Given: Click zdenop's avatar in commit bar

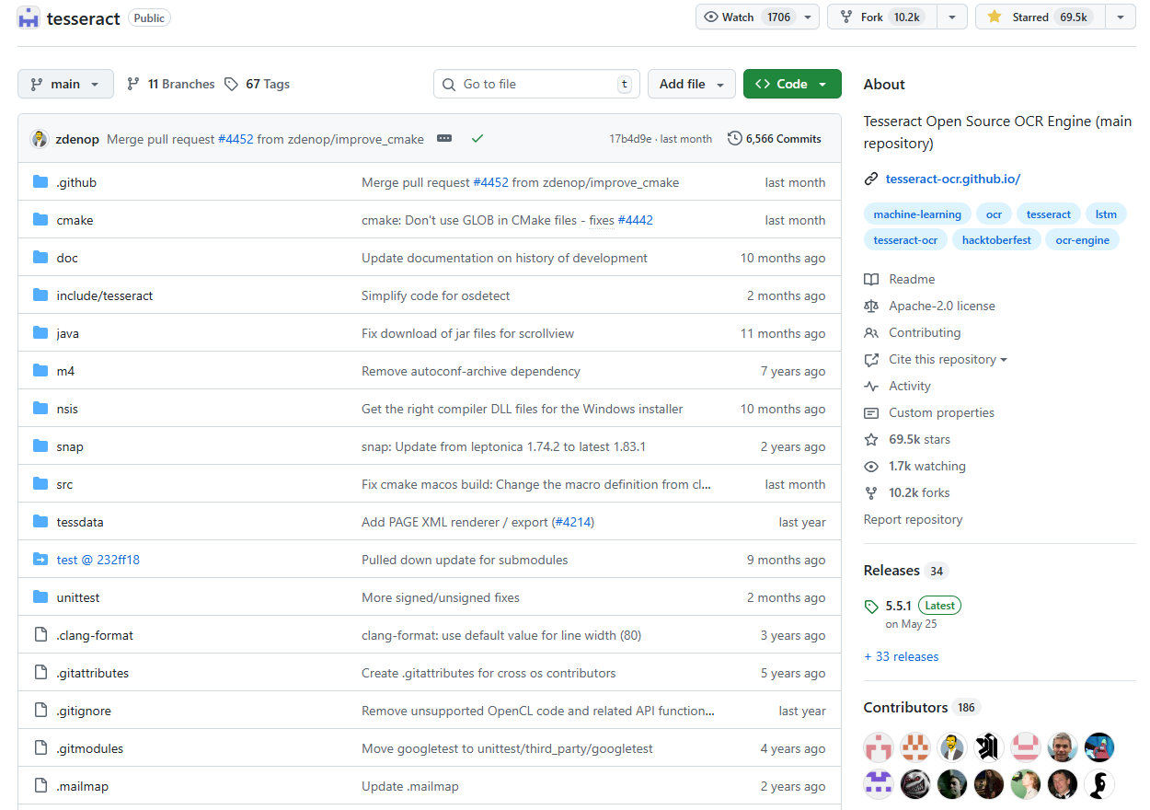Looking at the screenshot, I should click(x=40, y=139).
